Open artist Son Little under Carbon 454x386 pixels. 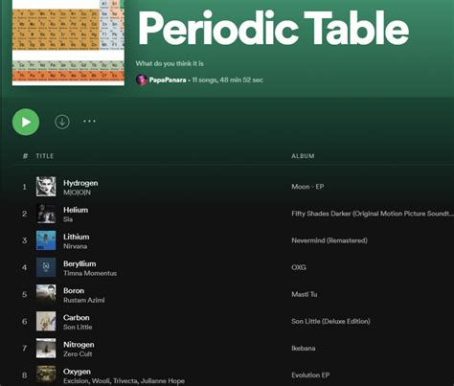click(x=78, y=327)
